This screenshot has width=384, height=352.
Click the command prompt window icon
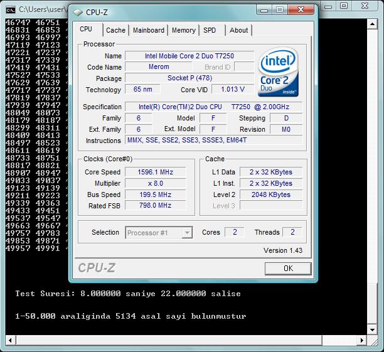pos(11,10)
